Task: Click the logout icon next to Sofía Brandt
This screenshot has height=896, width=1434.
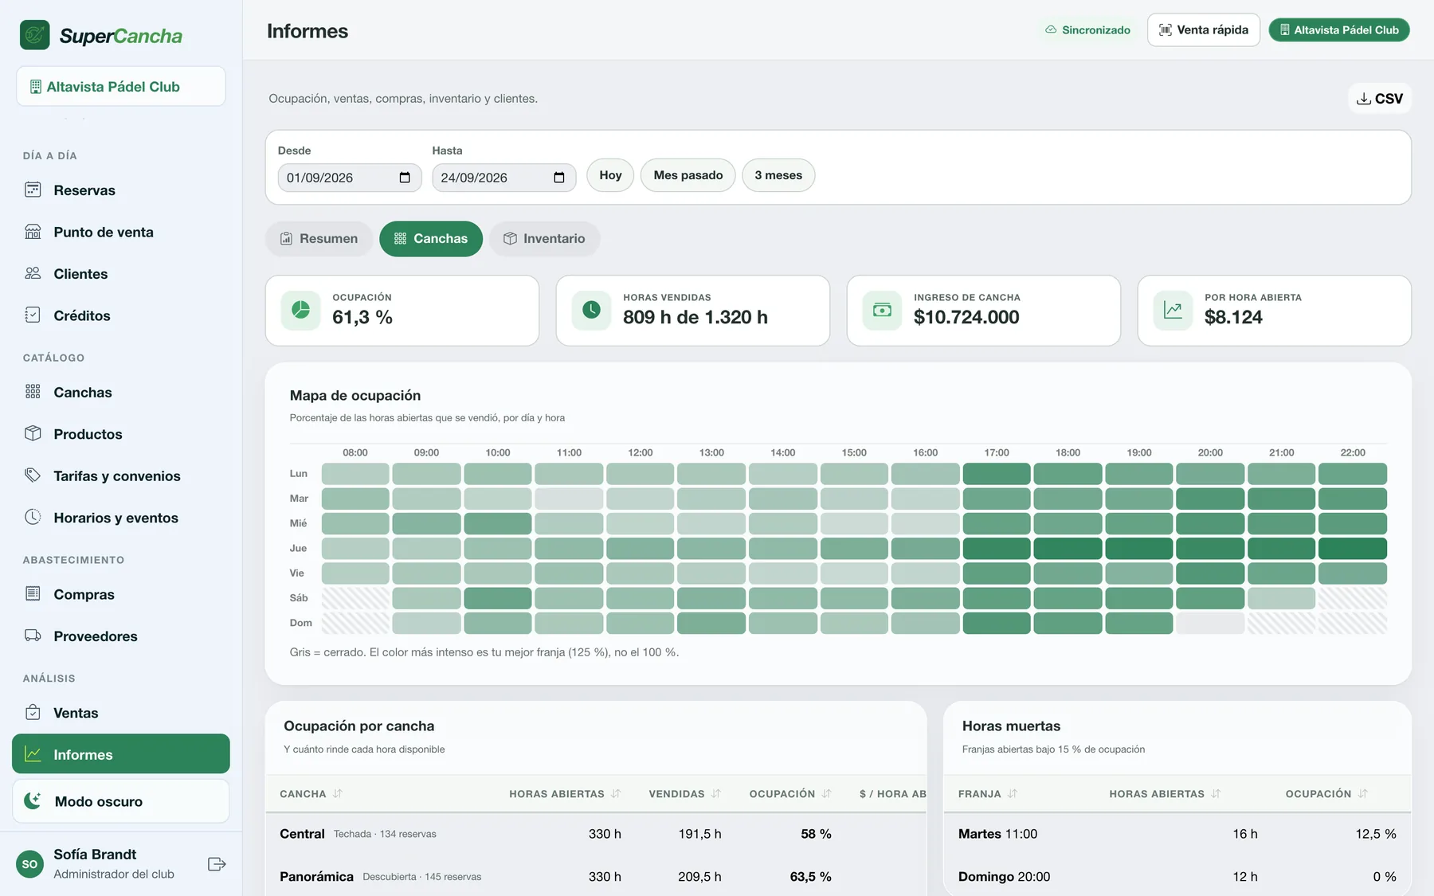Action: click(x=217, y=864)
